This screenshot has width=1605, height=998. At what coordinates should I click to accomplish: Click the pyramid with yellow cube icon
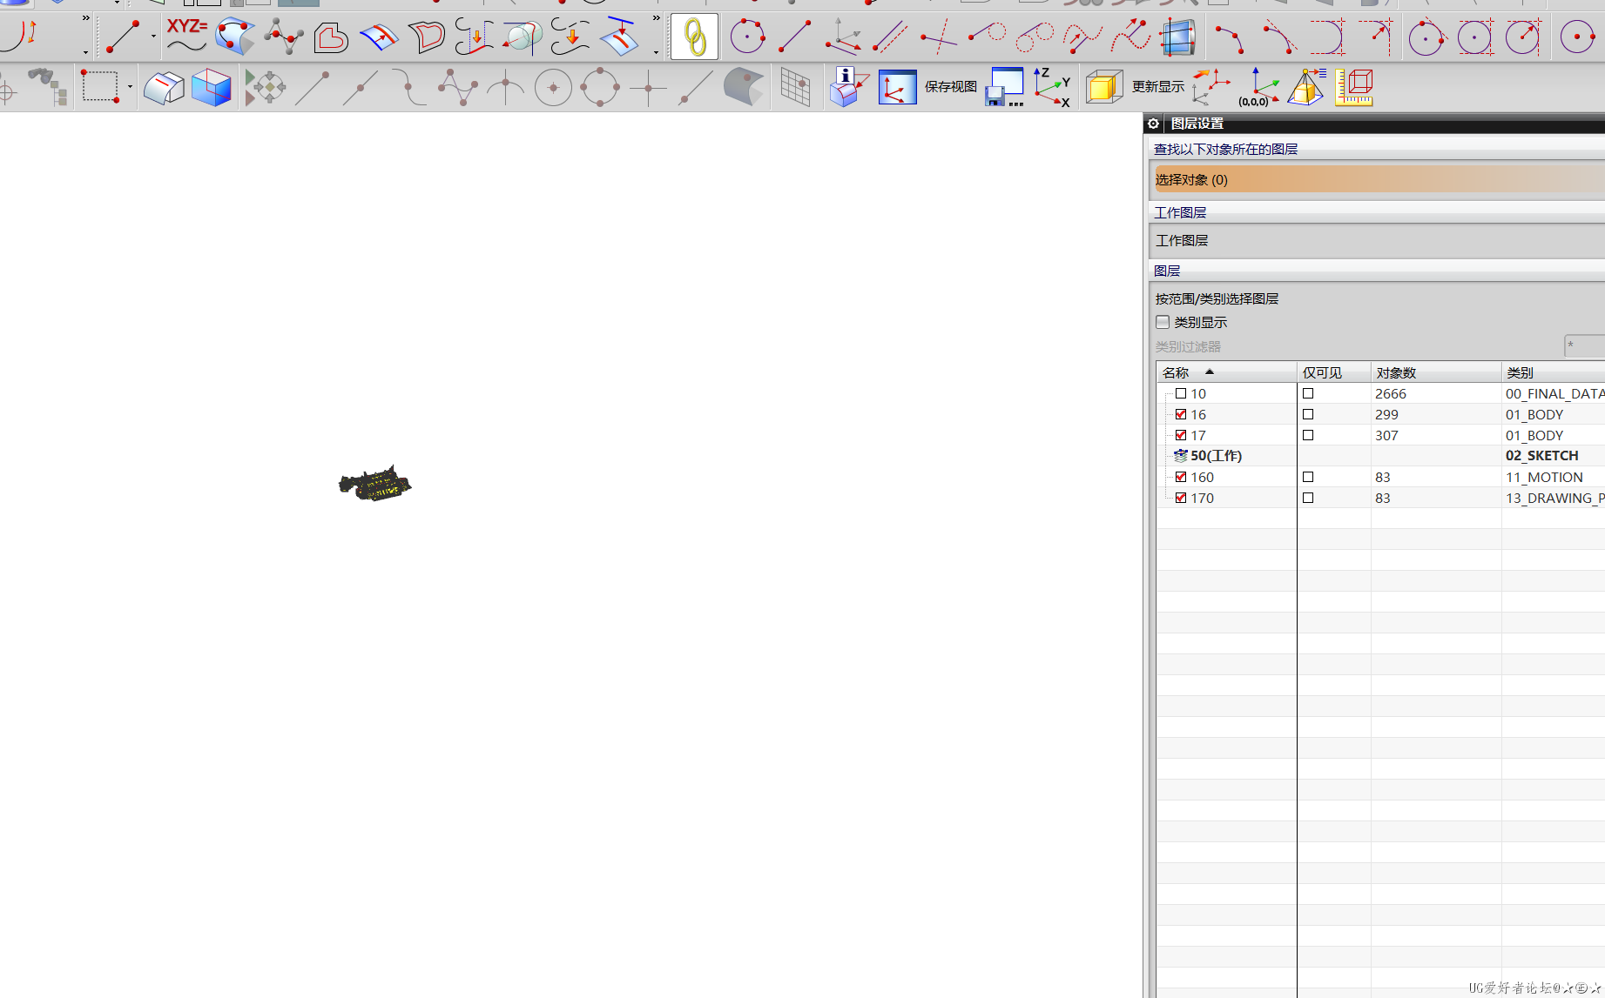coord(1306,87)
